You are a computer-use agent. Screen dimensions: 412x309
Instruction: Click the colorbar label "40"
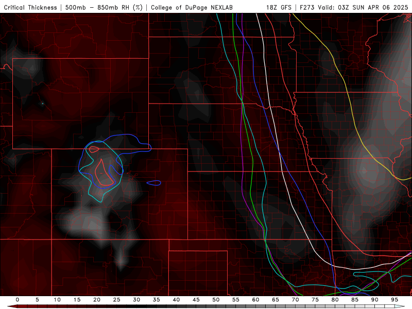pos(176,300)
